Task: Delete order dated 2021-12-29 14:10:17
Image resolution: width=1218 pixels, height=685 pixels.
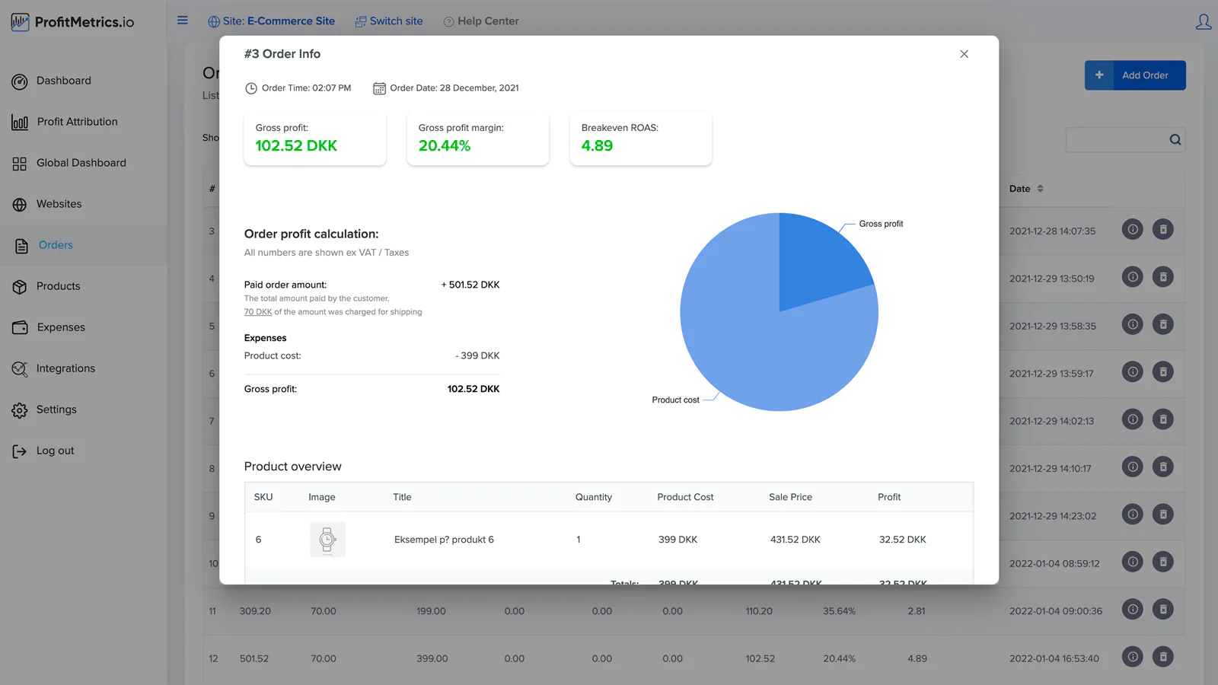Action: click(1163, 467)
